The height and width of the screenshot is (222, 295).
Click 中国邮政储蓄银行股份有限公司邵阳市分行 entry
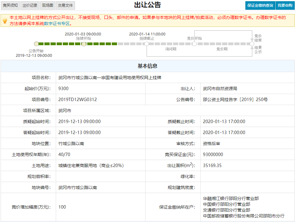(x=244, y=216)
